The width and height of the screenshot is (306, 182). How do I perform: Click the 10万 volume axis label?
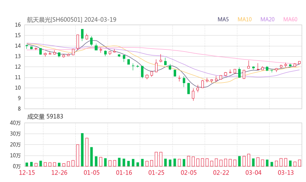tap(15, 156)
